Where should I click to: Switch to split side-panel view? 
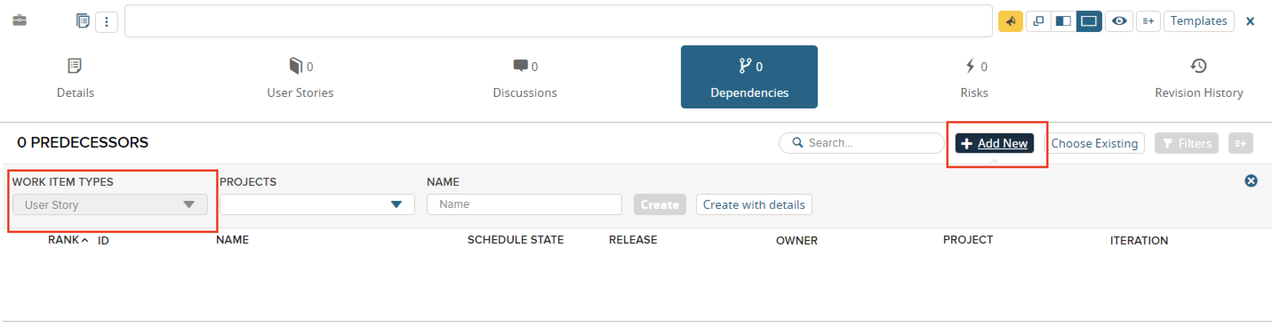click(x=1063, y=21)
